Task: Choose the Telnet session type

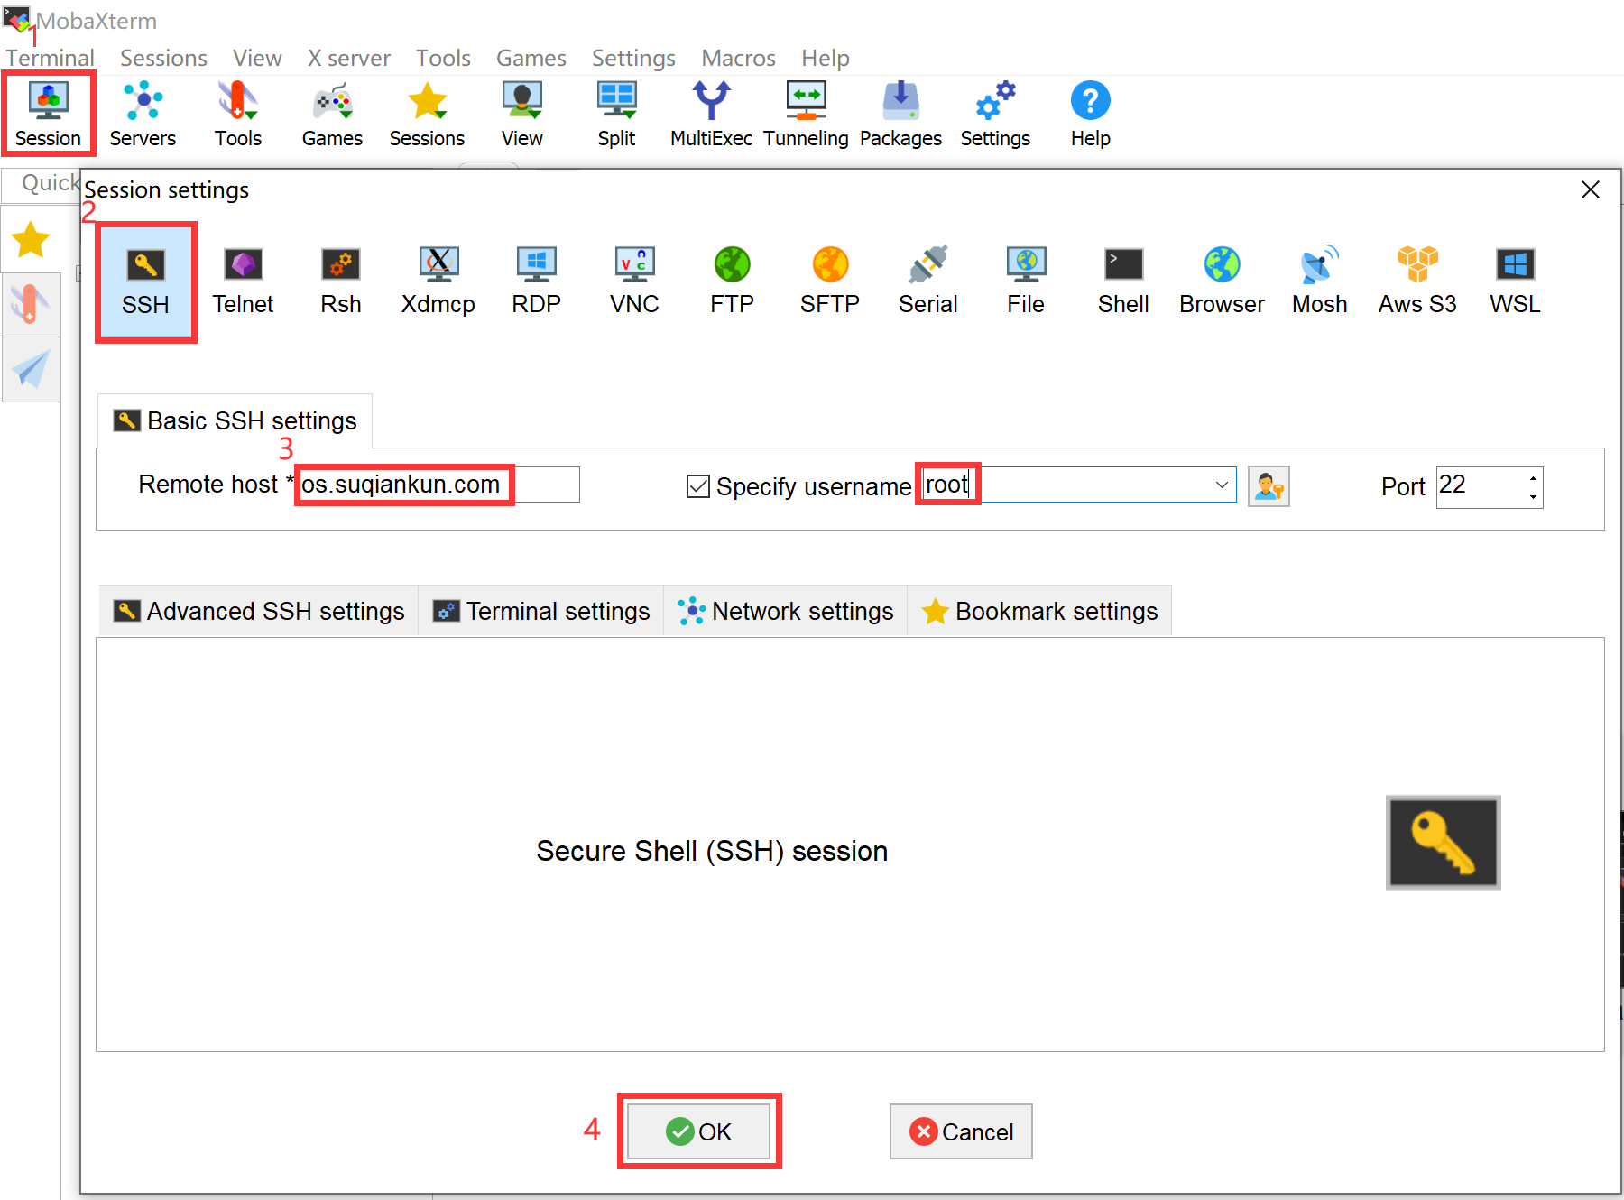Action: coord(243,282)
